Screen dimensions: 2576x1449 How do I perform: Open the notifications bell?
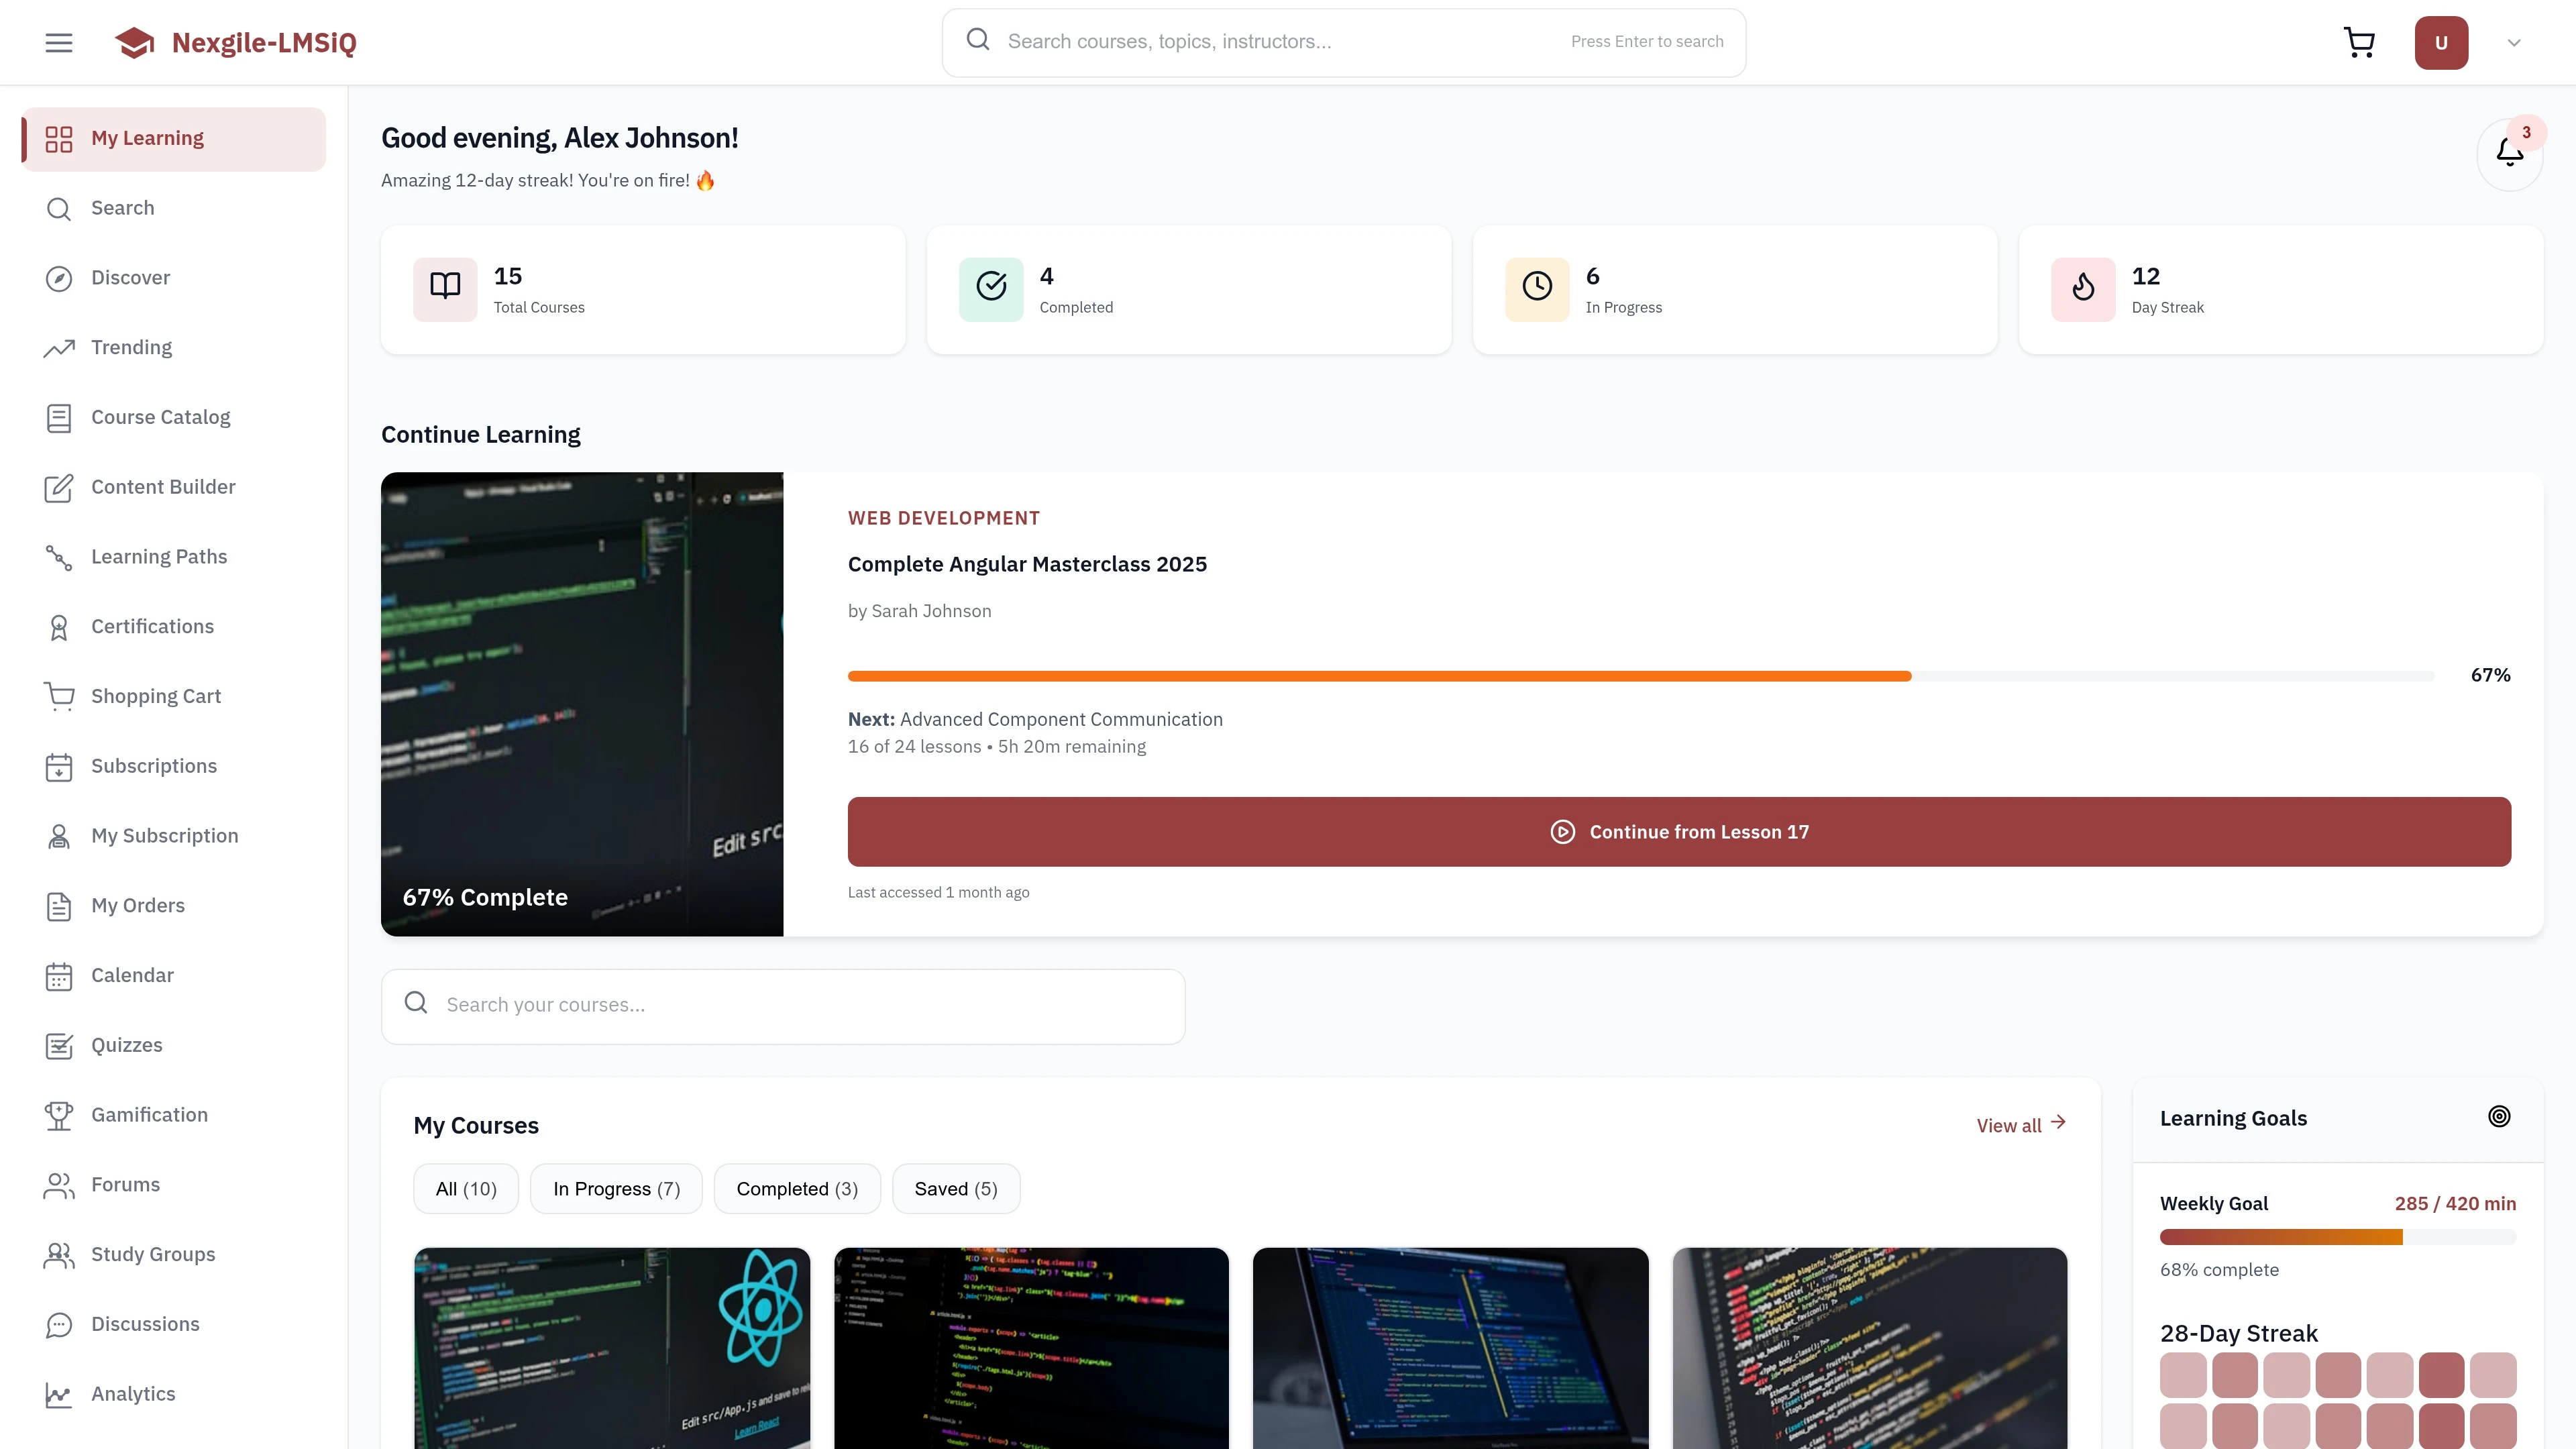2510,153
